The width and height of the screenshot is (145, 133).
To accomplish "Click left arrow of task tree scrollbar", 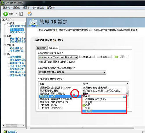I will [4, 125].
